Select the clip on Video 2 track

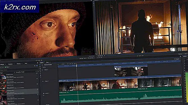(131, 71)
